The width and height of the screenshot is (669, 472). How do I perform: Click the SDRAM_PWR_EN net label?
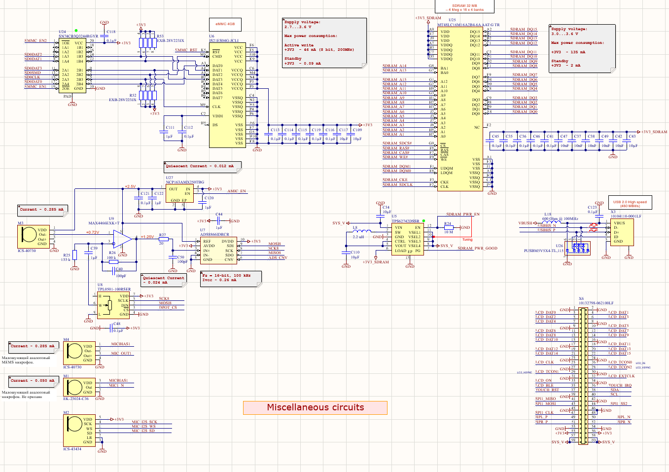463,215
